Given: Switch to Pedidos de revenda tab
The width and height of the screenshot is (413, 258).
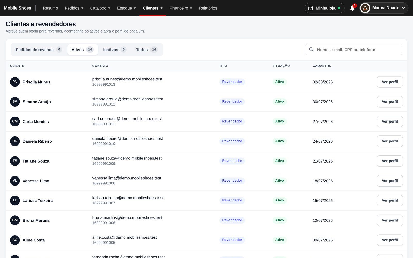Looking at the screenshot, I should click(x=39, y=50).
